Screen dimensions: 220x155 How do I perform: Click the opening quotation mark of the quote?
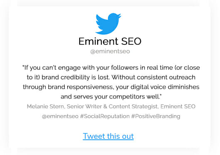(x=23, y=66)
